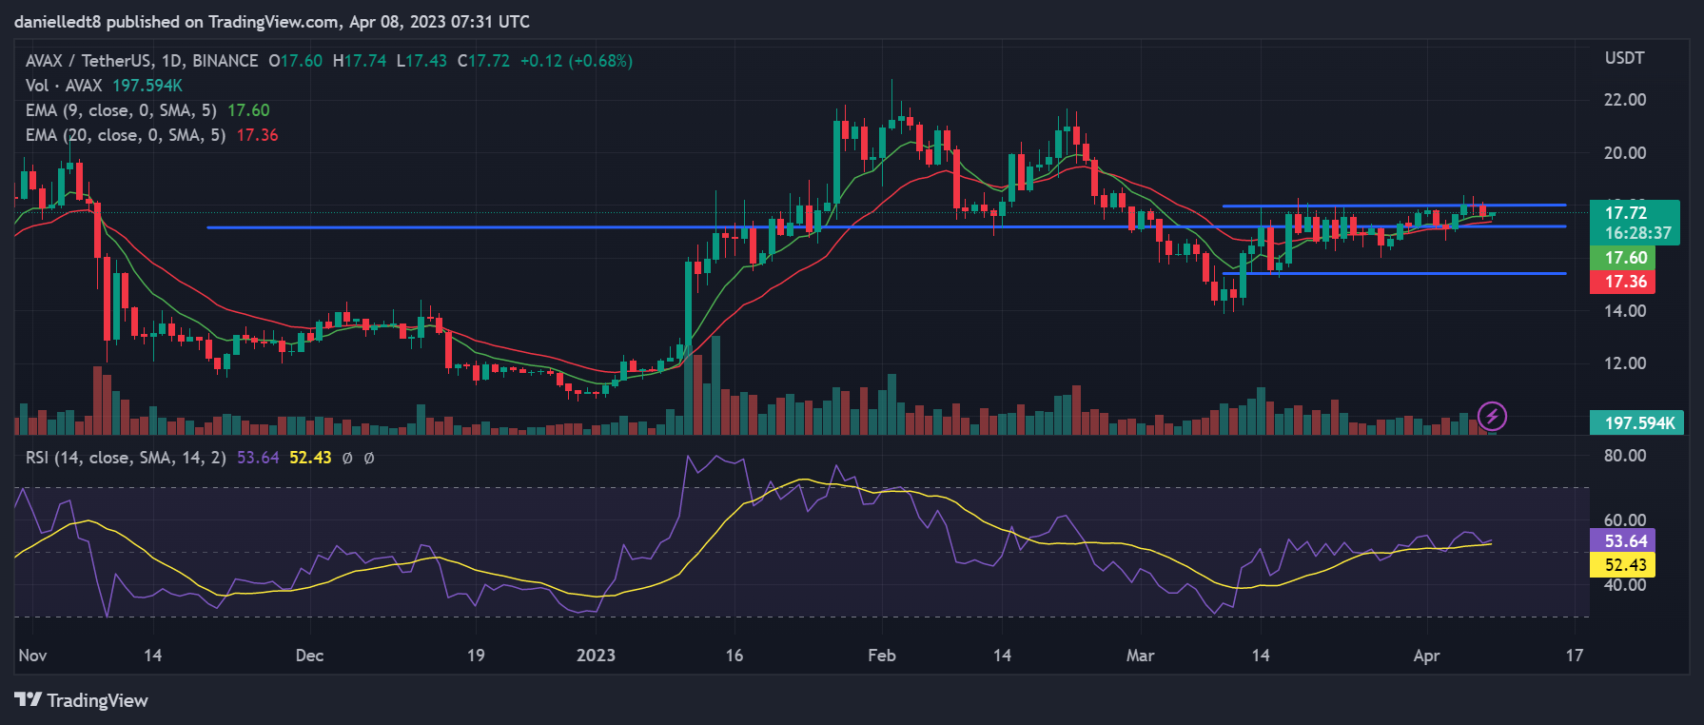Select the long blue horizontal line spanning the chart

tap(887, 227)
